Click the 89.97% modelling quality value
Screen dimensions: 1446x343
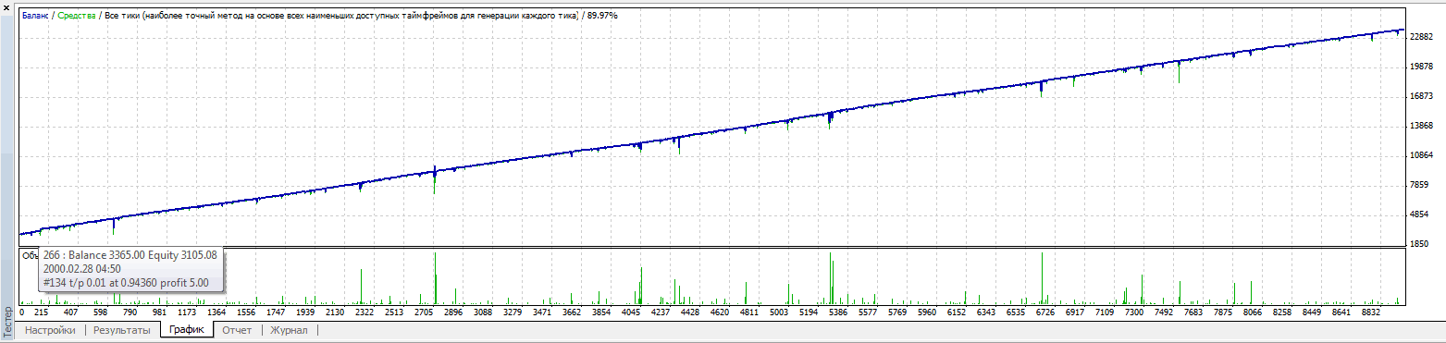[602, 16]
